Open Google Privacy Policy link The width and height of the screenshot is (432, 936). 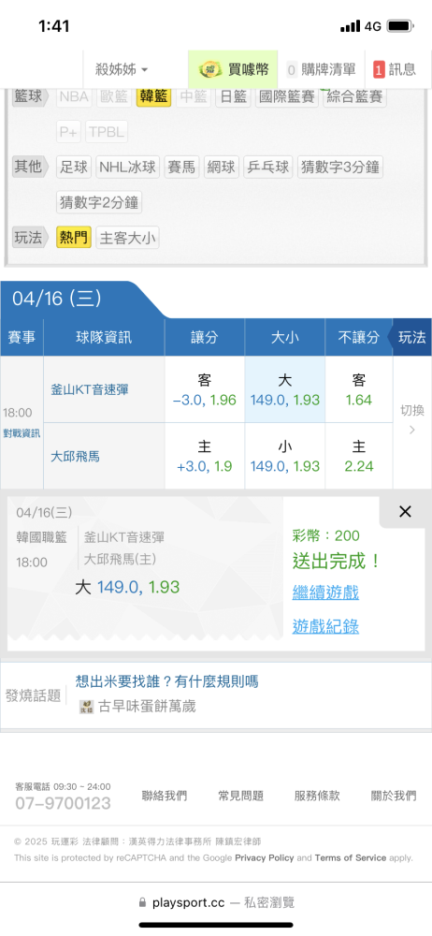pyautogui.click(x=265, y=857)
